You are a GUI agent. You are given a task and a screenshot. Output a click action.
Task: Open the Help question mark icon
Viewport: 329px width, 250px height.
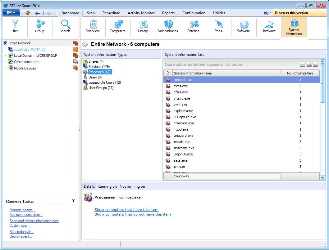tap(266, 13)
